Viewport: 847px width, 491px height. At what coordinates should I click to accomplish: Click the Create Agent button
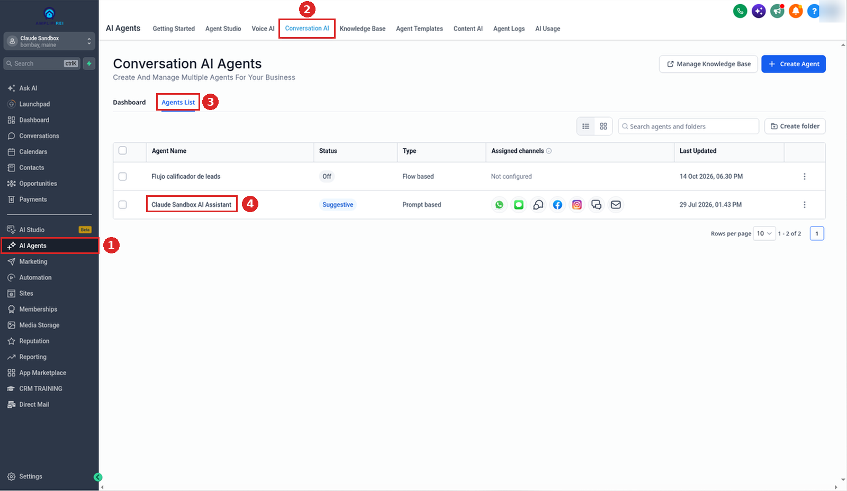pyautogui.click(x=794, y=64)
